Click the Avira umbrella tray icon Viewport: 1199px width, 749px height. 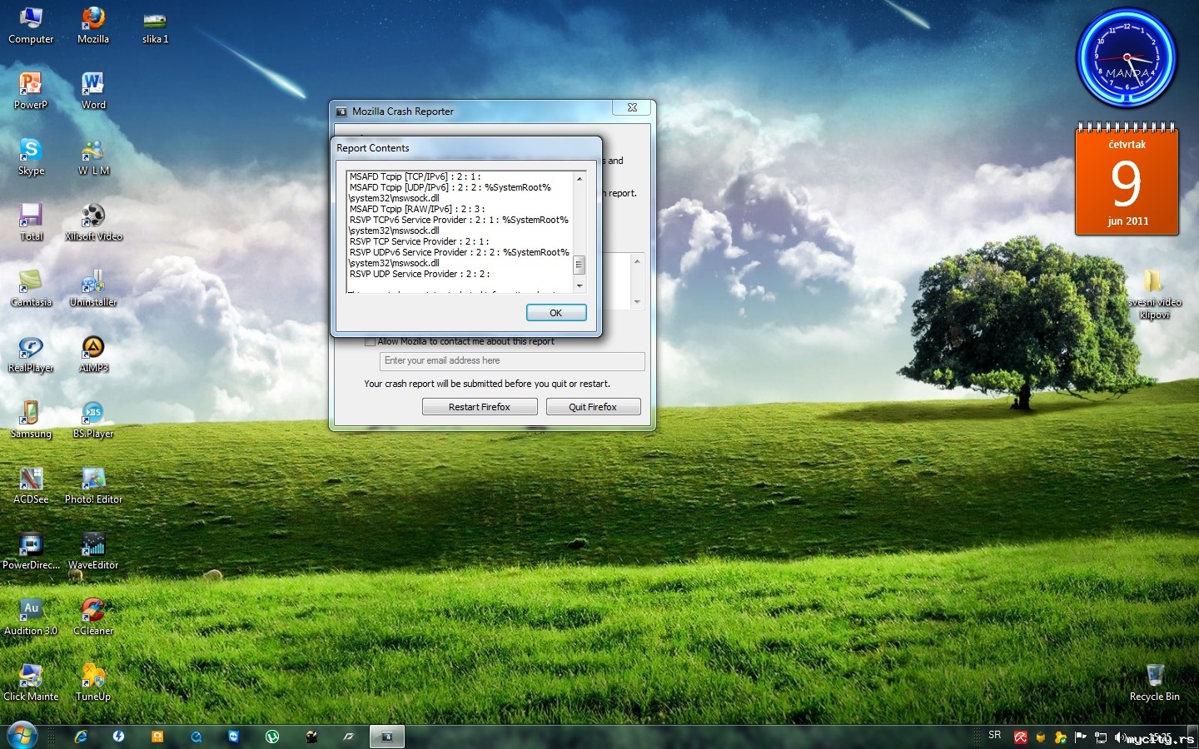tap(1020, 737)
